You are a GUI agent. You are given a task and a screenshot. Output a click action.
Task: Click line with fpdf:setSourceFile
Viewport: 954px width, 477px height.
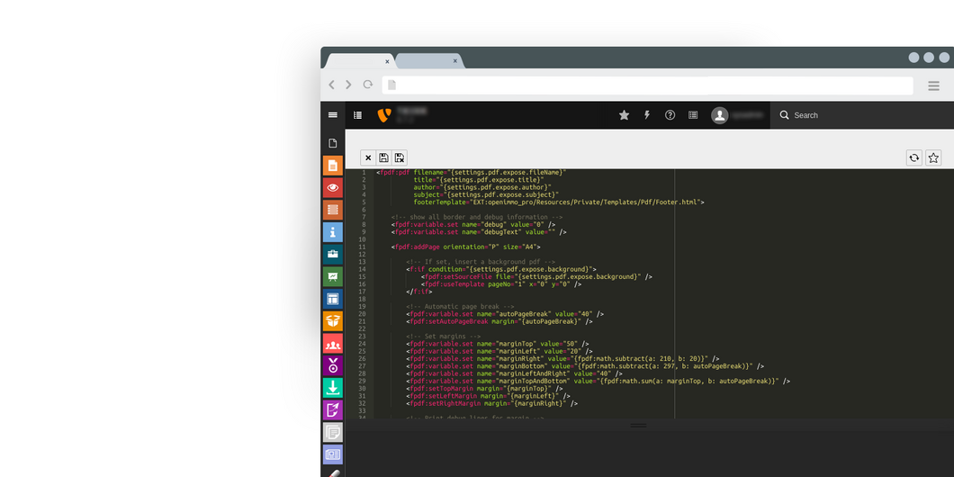click(x=536, y=276)
